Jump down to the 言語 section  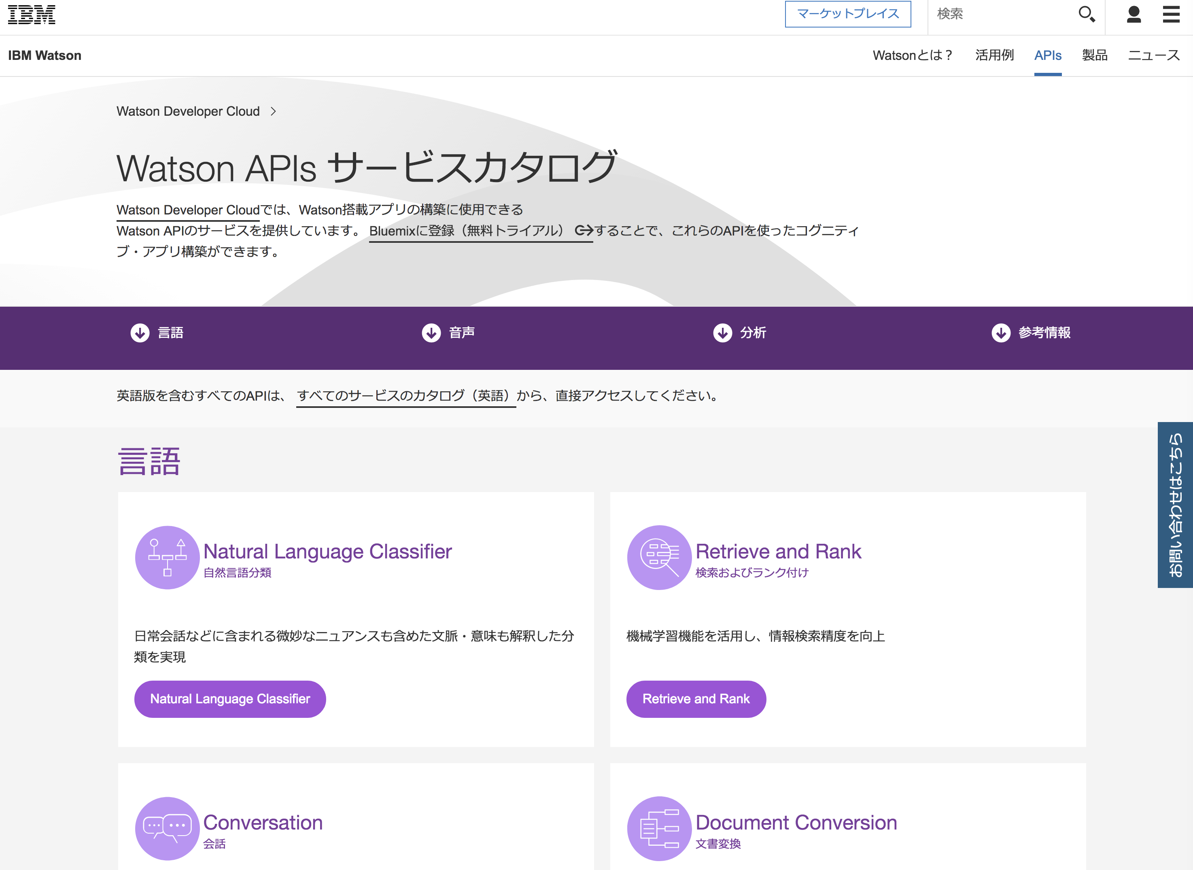coord(157,333)
